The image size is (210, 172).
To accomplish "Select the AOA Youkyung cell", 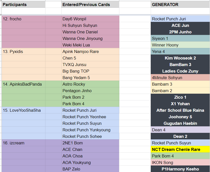I will [x=90, y=162].
